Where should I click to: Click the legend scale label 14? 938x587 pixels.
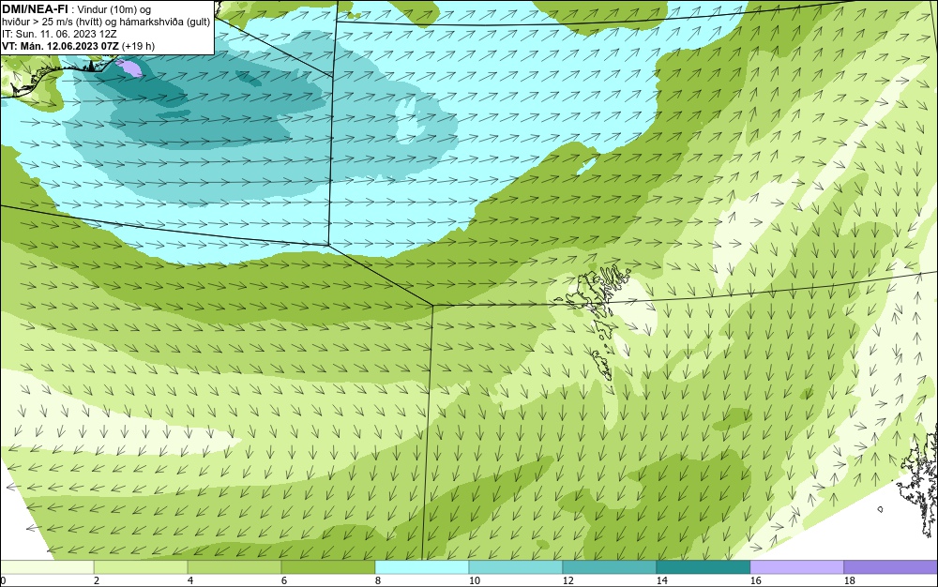click(661, 580)
